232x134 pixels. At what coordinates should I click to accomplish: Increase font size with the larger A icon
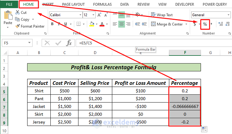[99, 15]
